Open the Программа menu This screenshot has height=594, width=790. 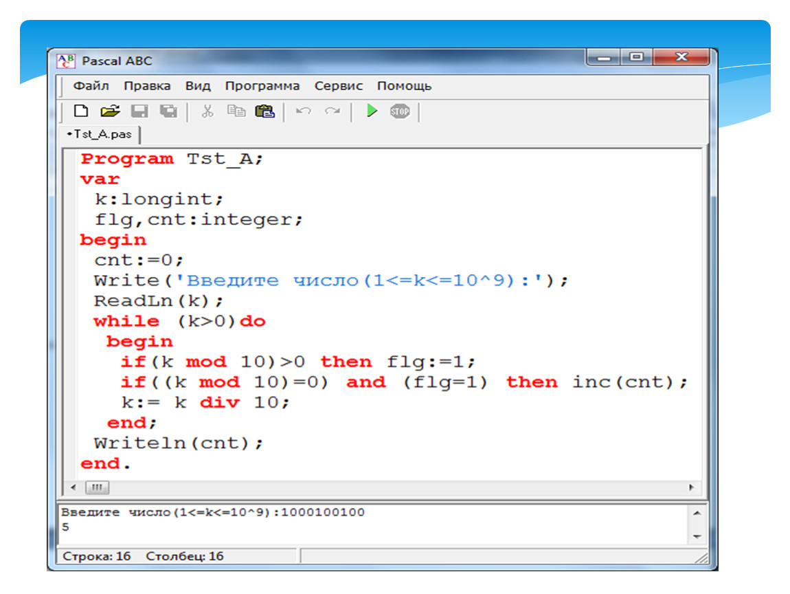(262, 86)
